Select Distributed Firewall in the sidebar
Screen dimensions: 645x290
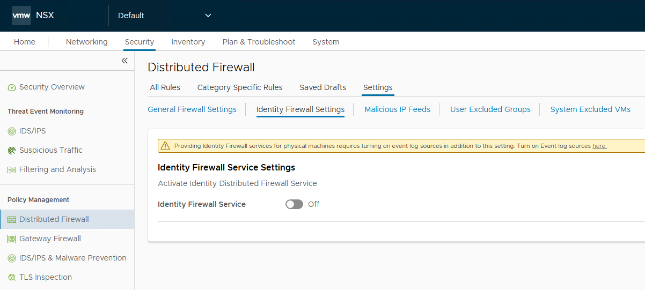(54, 219)
